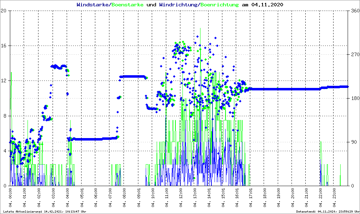Click time label '04. 07:00'
Screen dimensions: 360x214
(x=110, y=197)
